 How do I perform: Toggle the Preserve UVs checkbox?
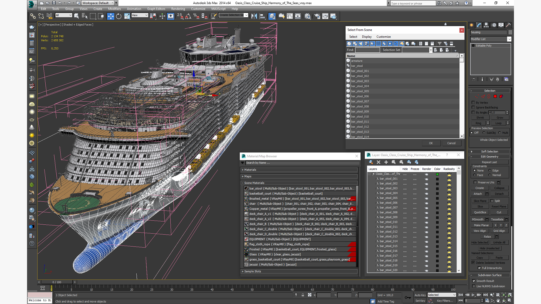[475, 182]
